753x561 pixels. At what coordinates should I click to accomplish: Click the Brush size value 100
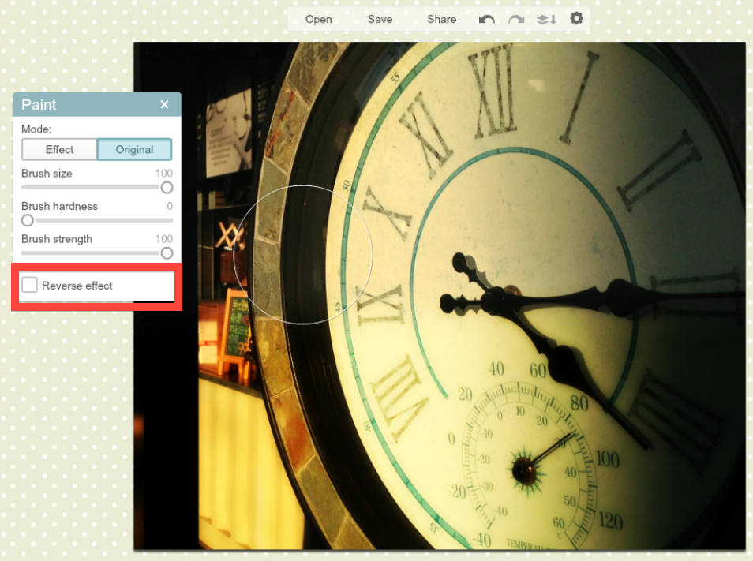163,174
